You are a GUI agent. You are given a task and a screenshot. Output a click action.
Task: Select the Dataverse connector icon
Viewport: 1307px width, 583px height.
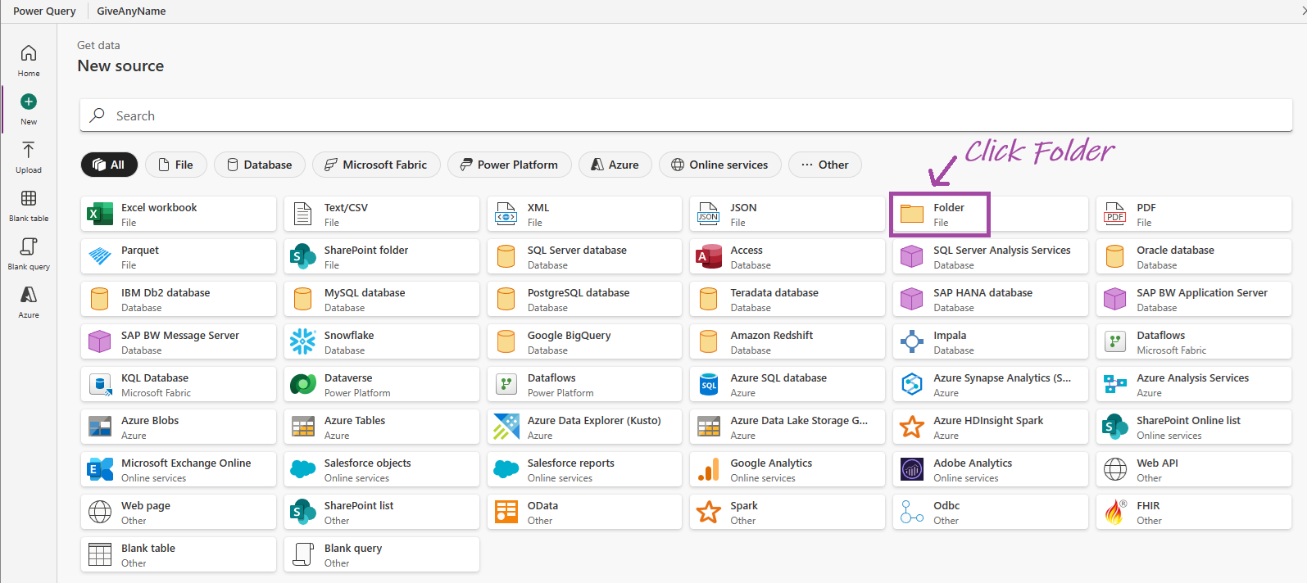tap(303, 385)
